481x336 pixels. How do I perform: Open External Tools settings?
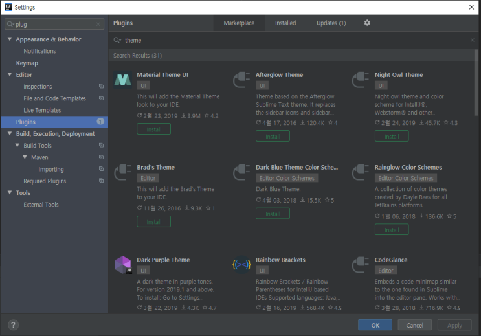tap(41, 205)
